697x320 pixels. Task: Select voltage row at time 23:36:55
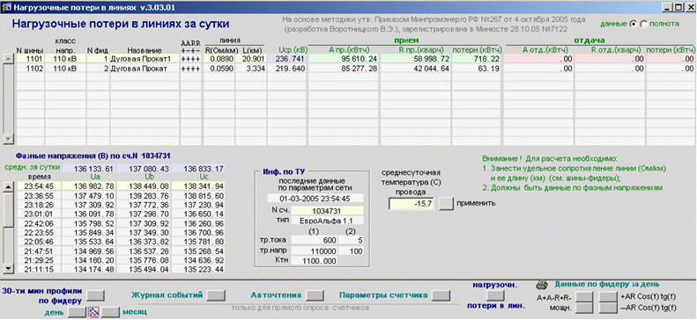tap(121, 195)
